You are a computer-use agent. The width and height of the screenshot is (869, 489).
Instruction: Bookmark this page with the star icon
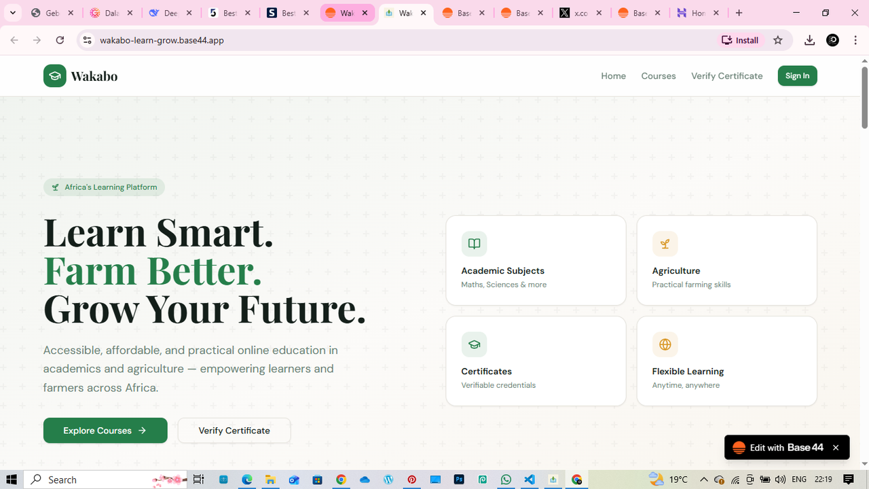coord(778,40)
